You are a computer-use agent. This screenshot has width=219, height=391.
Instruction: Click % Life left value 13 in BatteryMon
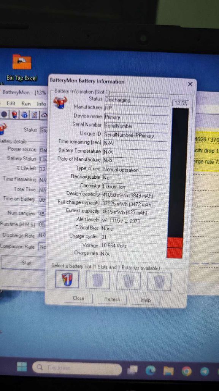(43, 169)
